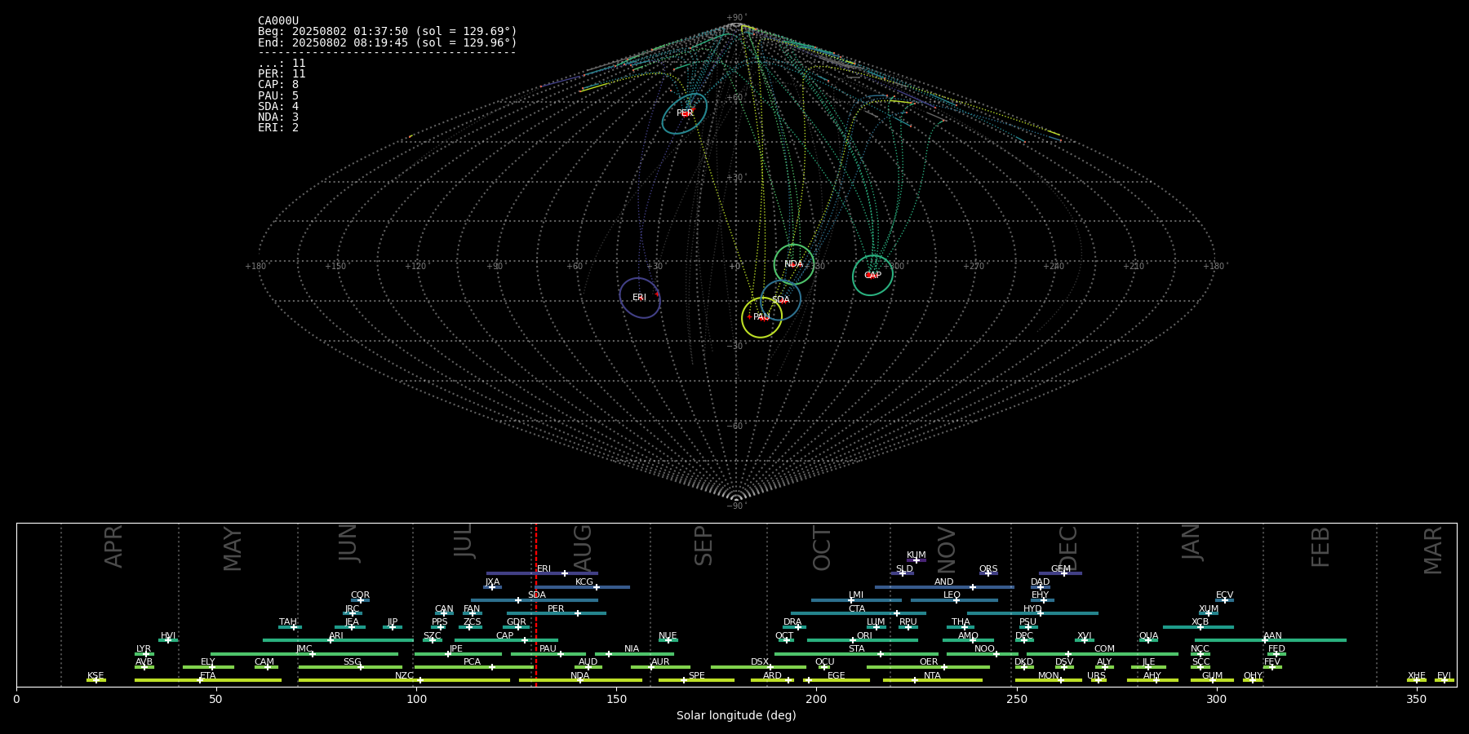
Task: Click the JXA shower marker in timeline
Action: (x=492, y=587)
